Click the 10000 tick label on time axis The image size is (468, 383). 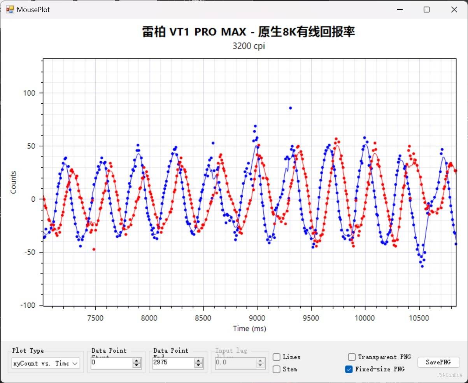[365, 318]
